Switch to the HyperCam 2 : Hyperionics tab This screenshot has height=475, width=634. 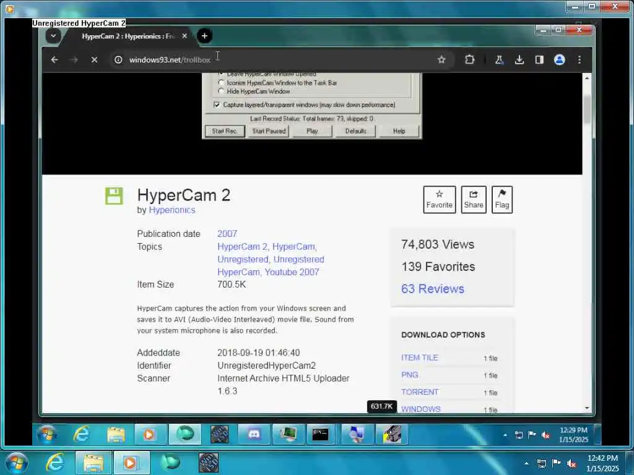pyautogui.click(x=129, y=36)
